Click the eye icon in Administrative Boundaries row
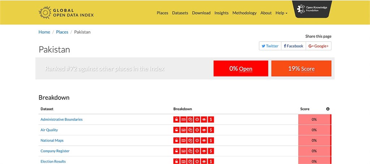 click(x=204, y=120)
